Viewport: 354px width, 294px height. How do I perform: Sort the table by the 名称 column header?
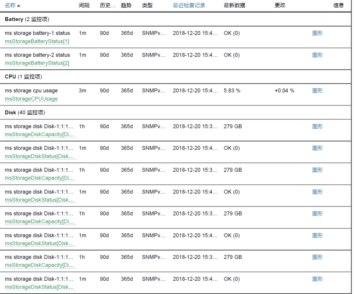click(12, 5)
